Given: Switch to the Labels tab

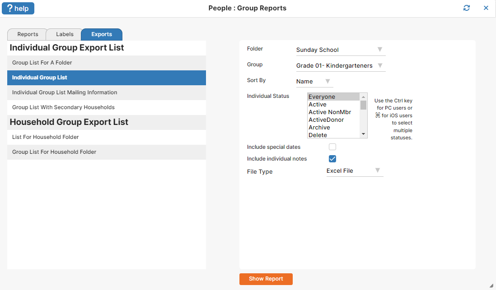Looking at the screenshot, I should (x=65, y=34).
